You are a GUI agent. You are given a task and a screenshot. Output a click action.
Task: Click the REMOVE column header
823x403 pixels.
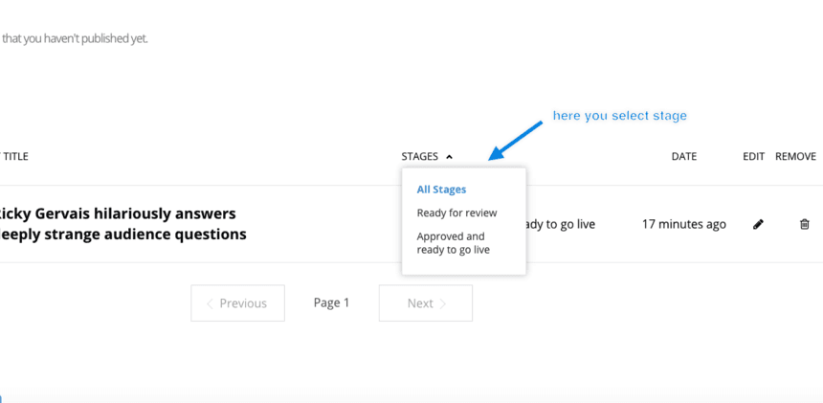click(x=795, y=156)
